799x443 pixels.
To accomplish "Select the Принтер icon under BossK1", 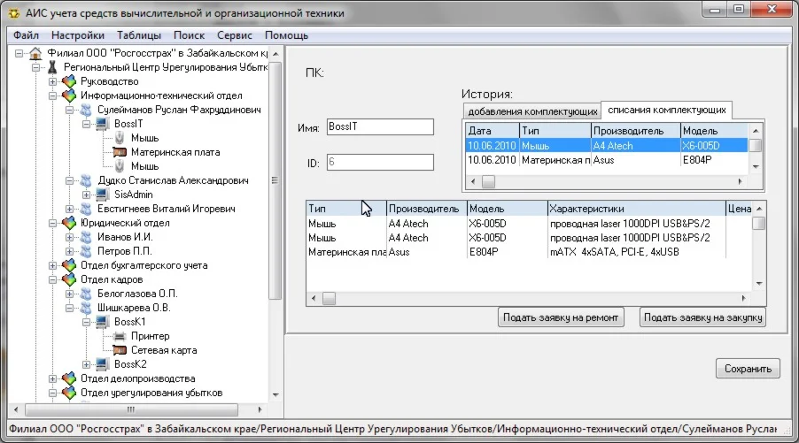I will [x=120, y=336].
